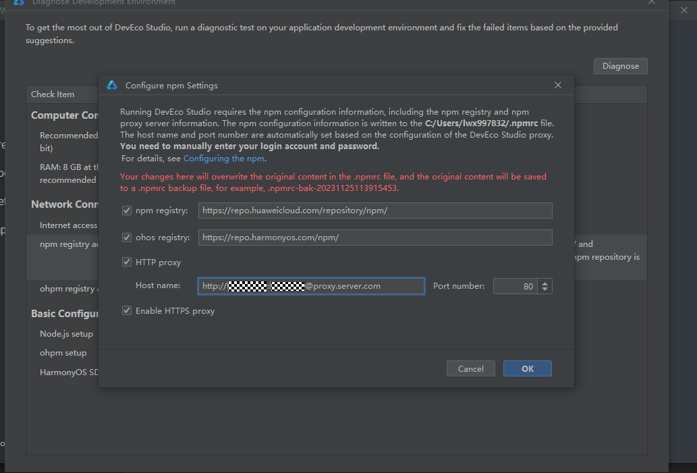Focus the npm registry URL field
The image size is (697, 473).
pyautogui.click(x=375, y=211)
